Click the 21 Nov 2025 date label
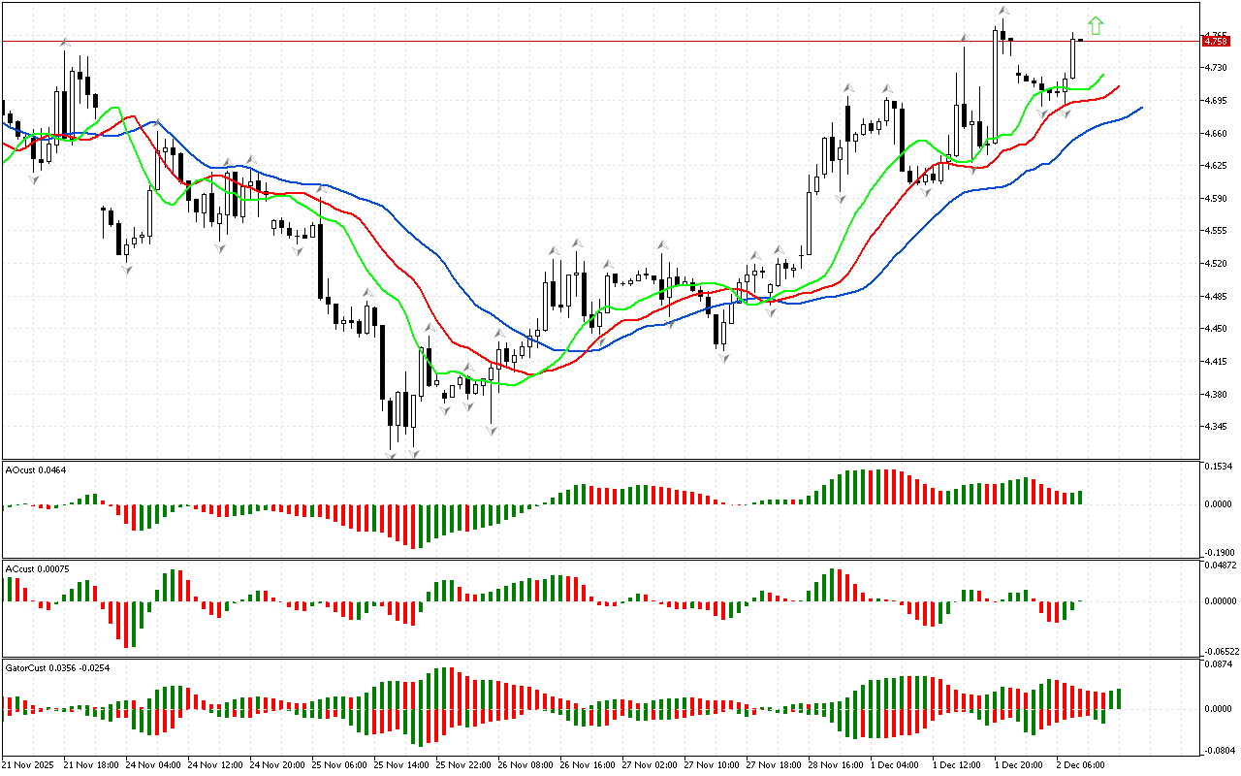1241x776 pixels. tap(27, 765)
